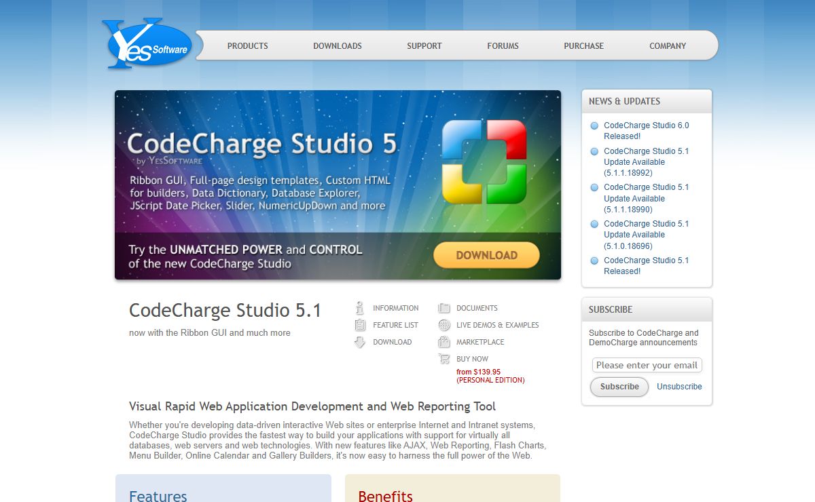This screenshot has width=815, height=502.
Task: Click the Documents folder icon
Action: tap(444, 308)
